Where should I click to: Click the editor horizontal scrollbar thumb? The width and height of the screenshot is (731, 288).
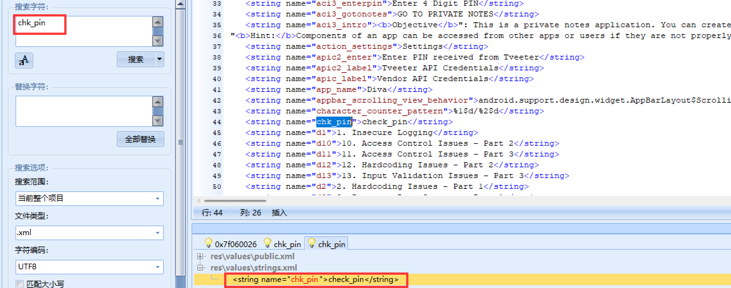(x=235, y=201)
